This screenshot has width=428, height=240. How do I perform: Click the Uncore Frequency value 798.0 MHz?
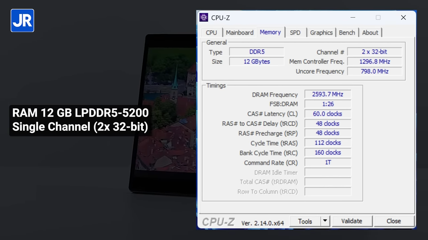(x=374, y=71)
